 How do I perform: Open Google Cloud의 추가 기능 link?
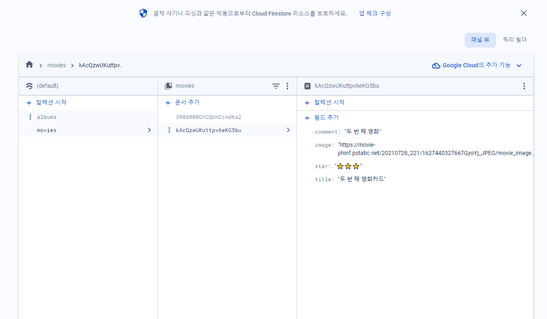[476, 65]
